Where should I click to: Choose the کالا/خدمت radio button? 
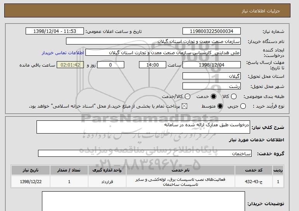click(x=188, y=96)
